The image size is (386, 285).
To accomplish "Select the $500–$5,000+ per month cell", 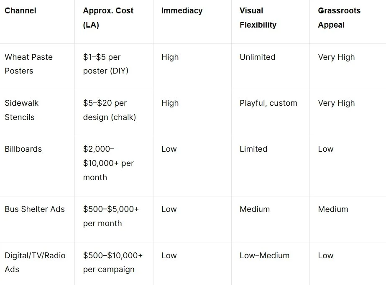I will [111, 216].
